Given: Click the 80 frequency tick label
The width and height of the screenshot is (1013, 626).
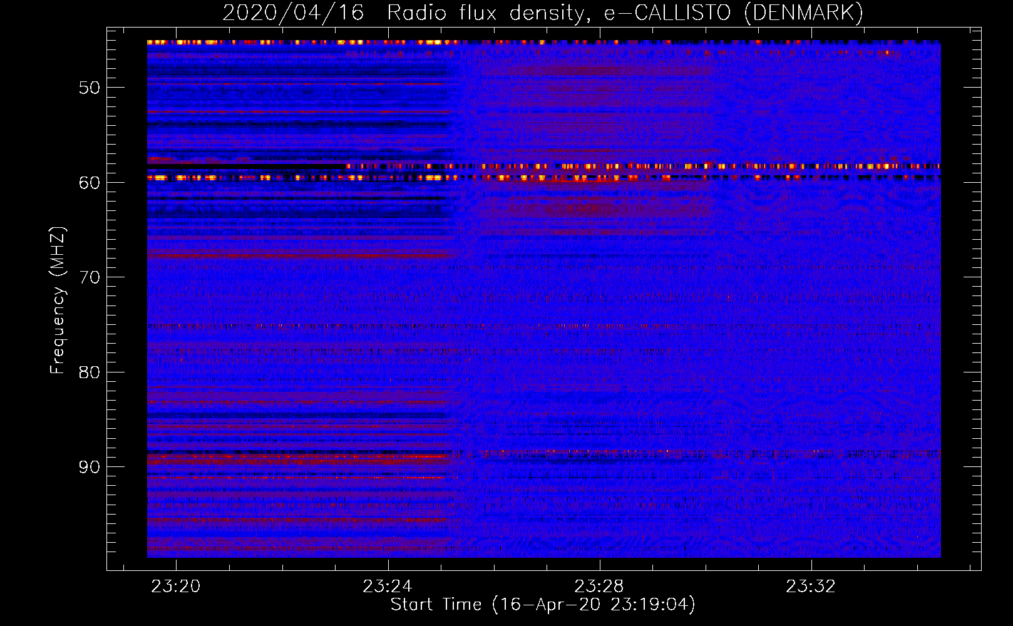Looking at the screenshot, I should tap(89, 372).
